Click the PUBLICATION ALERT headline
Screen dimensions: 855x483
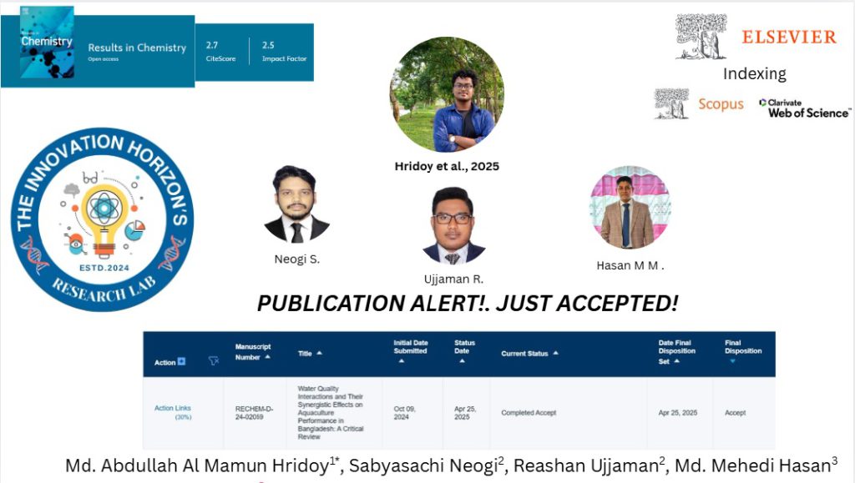pos(468,304)
